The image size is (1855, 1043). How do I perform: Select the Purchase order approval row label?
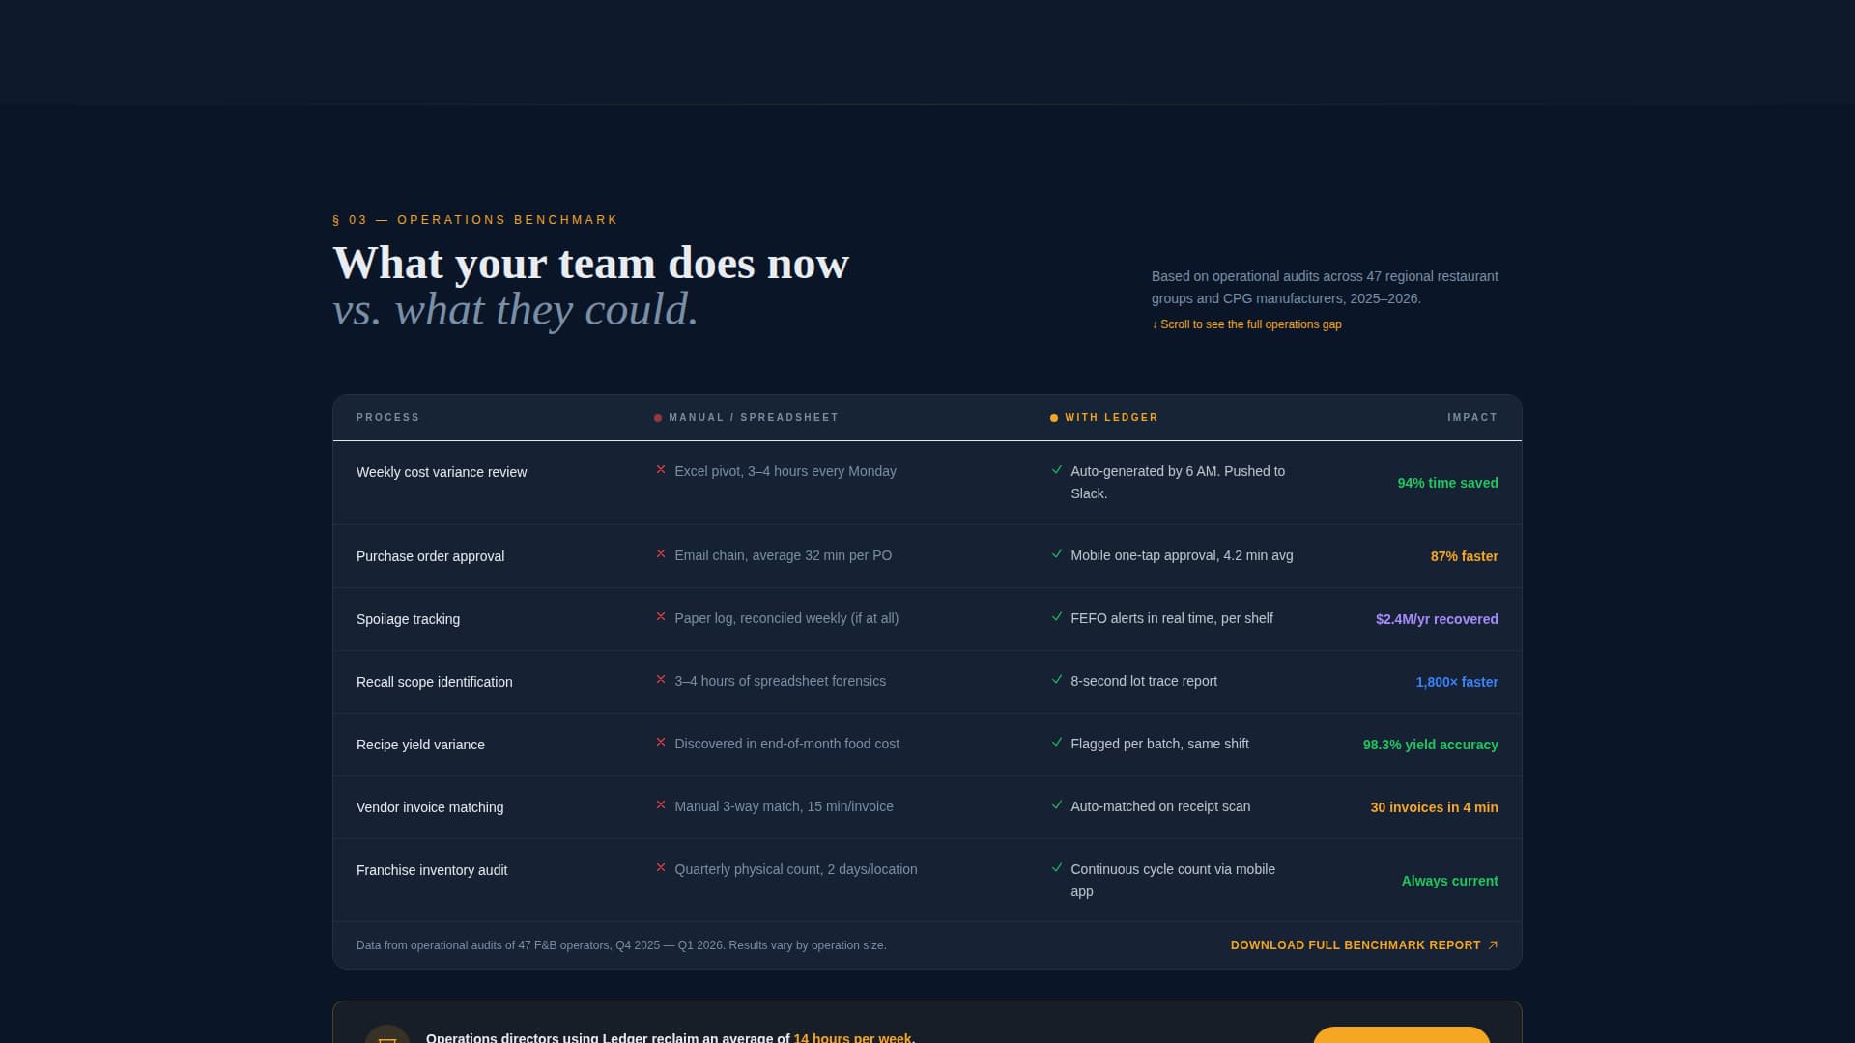click(x=430, y=556)
